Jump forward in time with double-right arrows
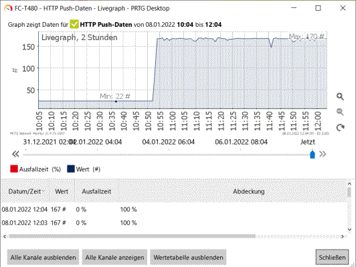The height and width of the screenshot is (267, 356). (323, 154)
